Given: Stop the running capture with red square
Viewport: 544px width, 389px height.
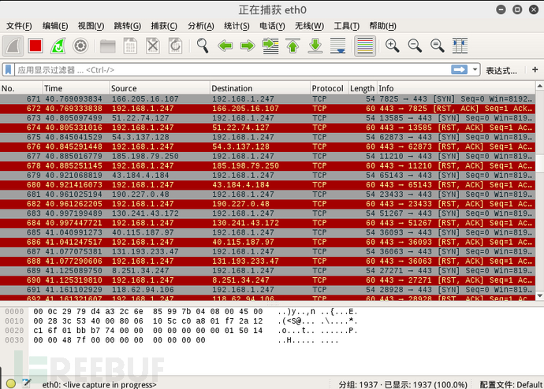Looking at the screenshot, I should click(35, 46).
